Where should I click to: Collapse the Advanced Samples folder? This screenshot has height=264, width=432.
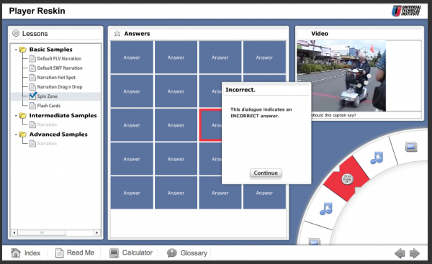pyautogui.click(x=16, y=135)
